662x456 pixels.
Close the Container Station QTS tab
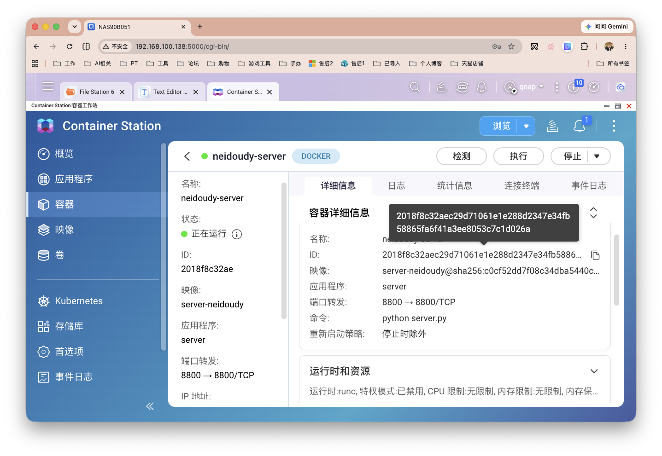click(x=269, y=92)
